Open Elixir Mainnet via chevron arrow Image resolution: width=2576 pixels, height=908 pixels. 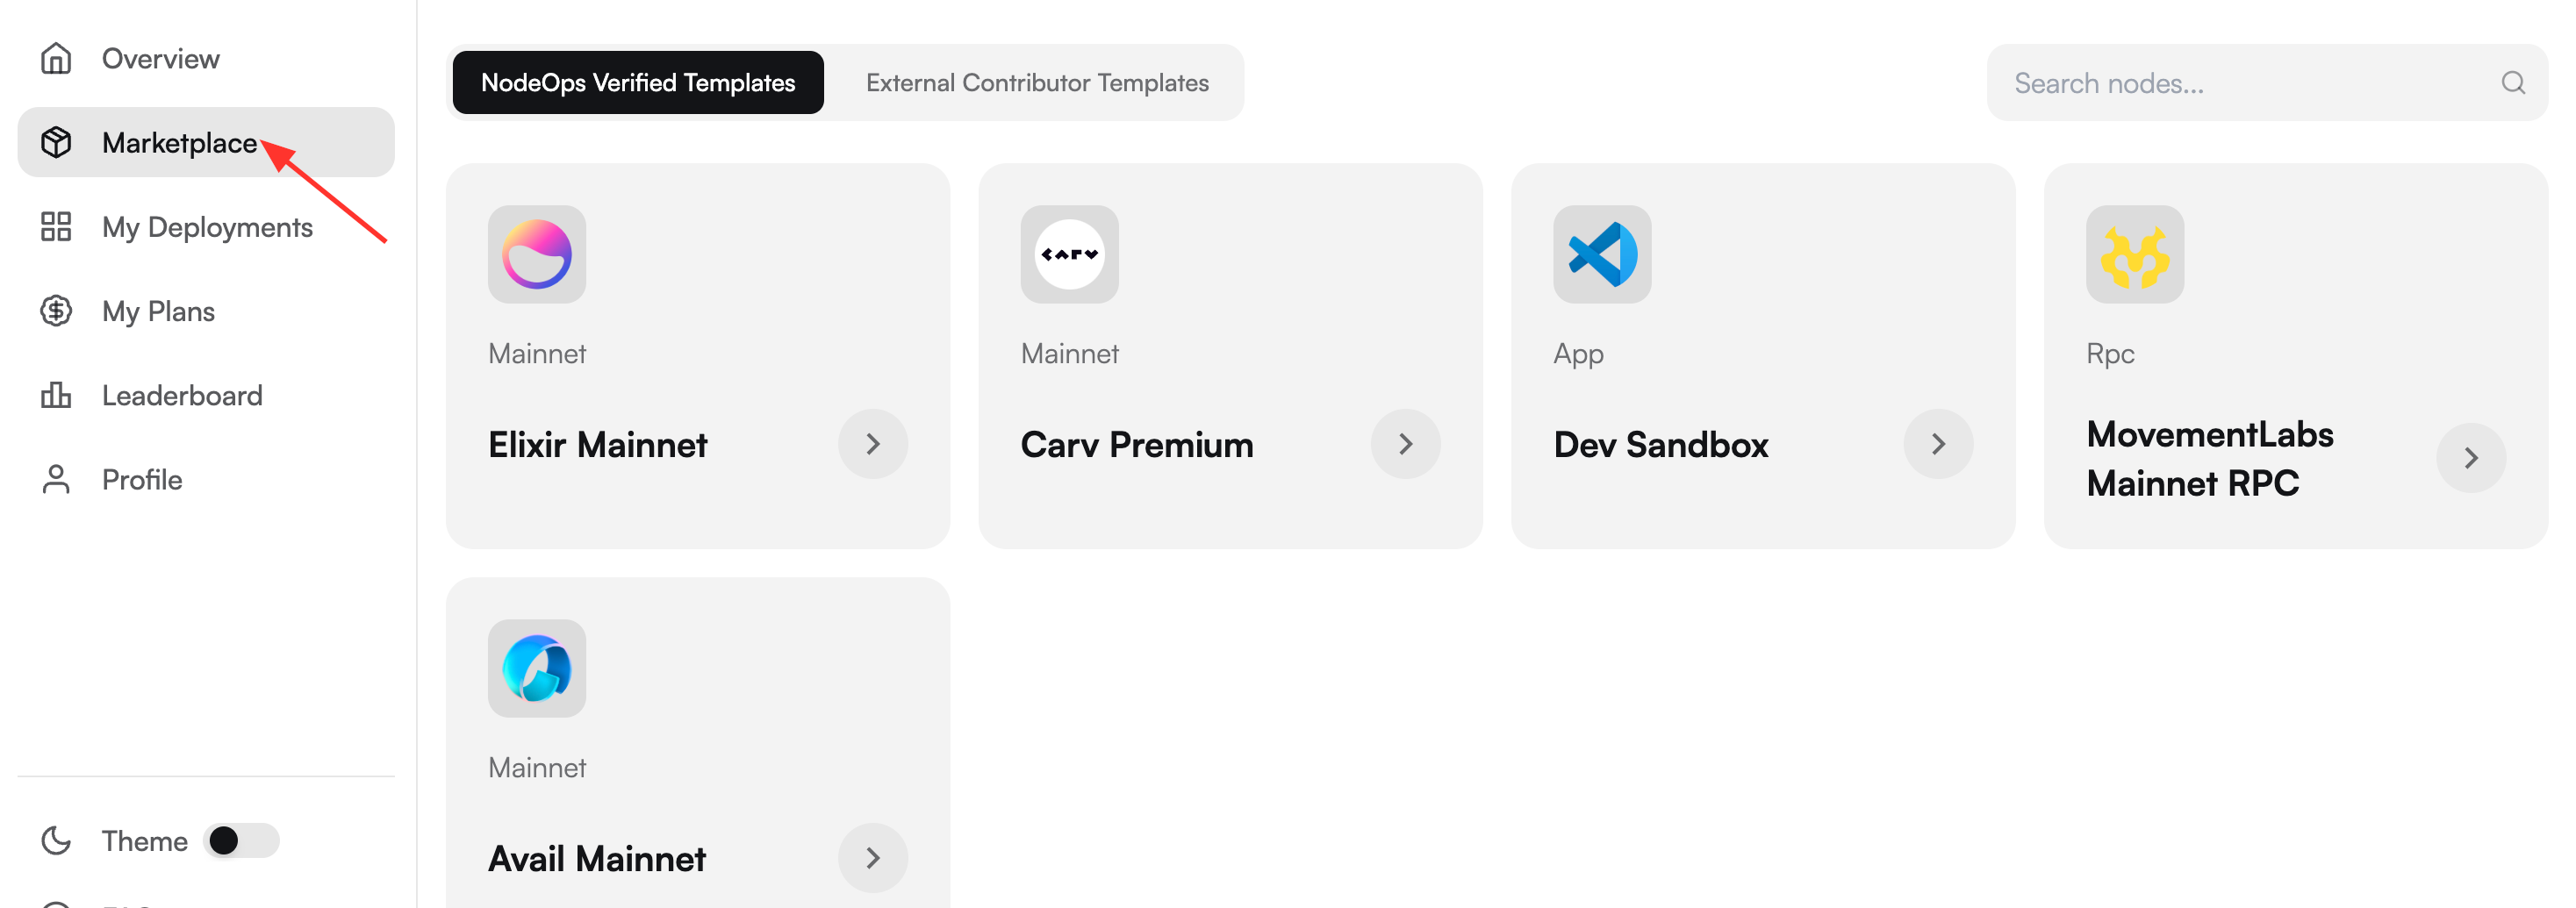(x=873, y=444)
